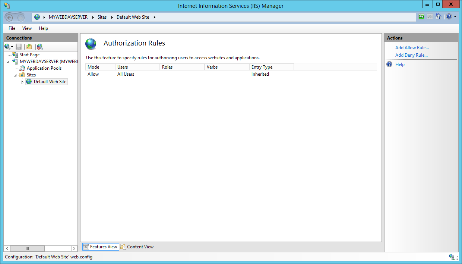Open the File menu
This screenshot has width=462, height=264.
tap(12, 28)
